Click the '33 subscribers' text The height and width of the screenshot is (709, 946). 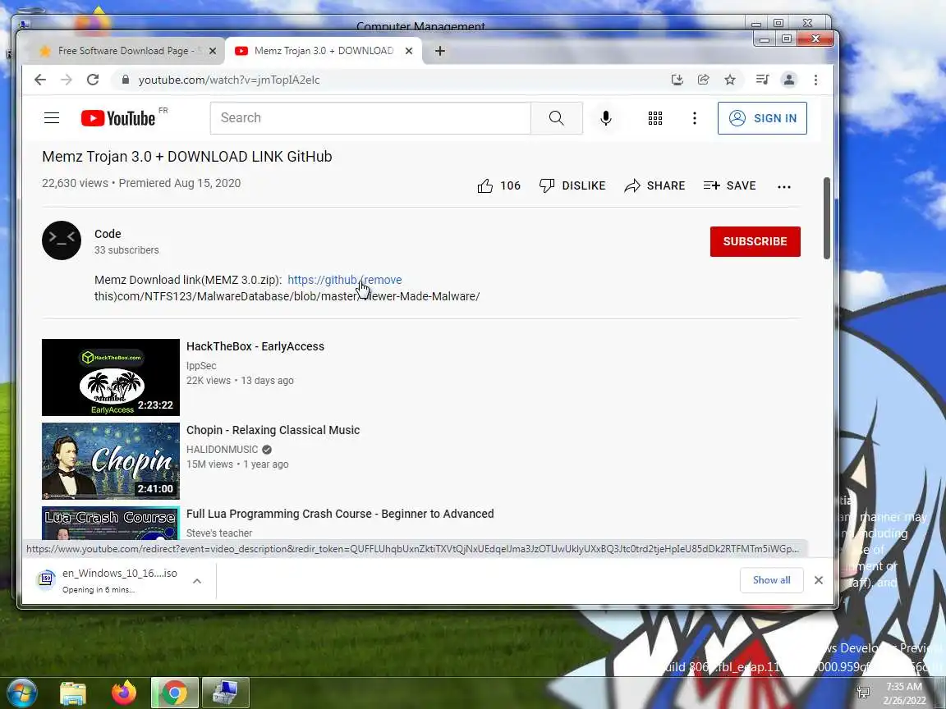(x=126, y=250)
